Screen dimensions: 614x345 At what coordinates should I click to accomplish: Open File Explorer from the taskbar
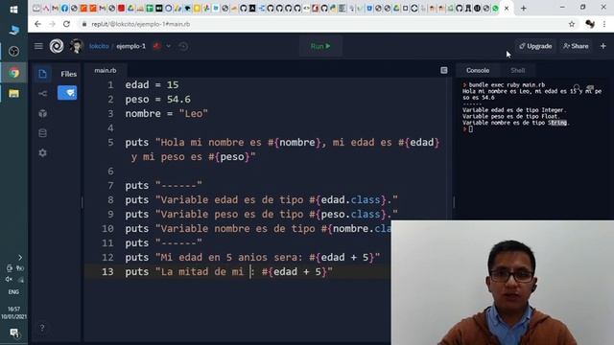pyautogui.click(x=14, y=94)
